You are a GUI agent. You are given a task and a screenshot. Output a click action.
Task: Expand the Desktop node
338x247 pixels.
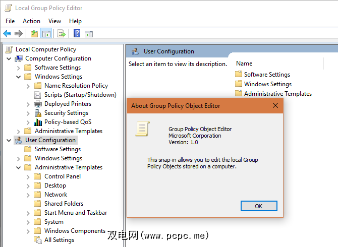click(28, 186)
